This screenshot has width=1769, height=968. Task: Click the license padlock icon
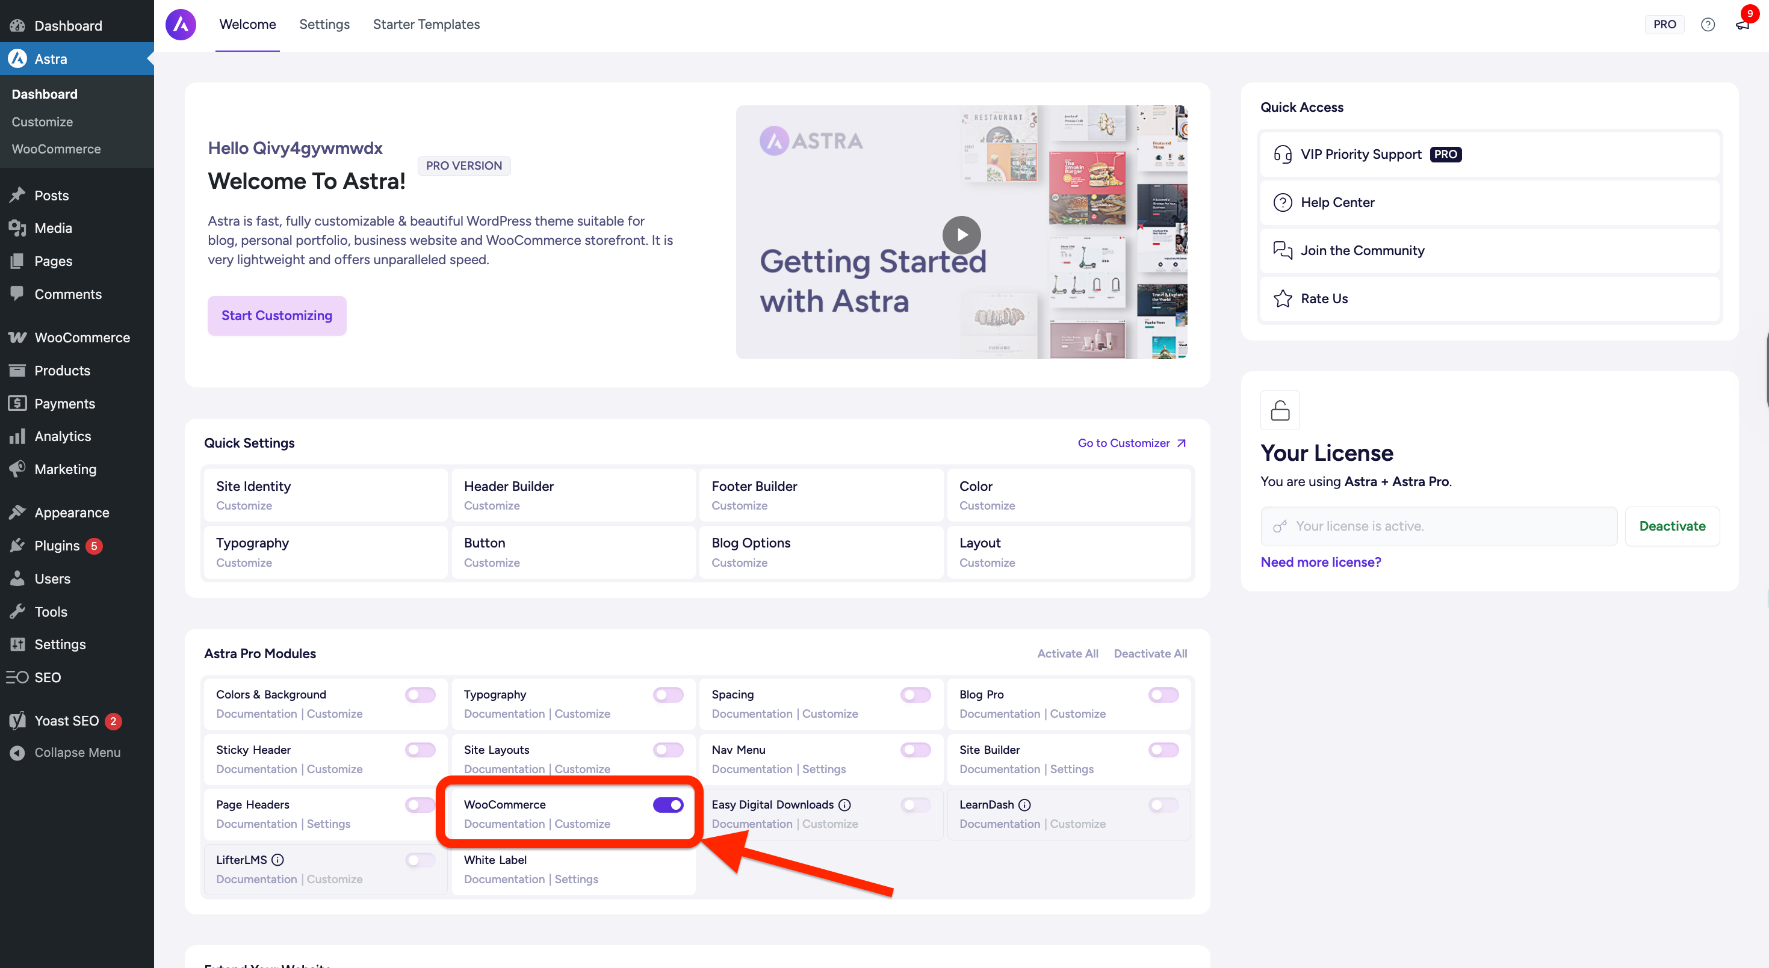[x=1280, y=410]
